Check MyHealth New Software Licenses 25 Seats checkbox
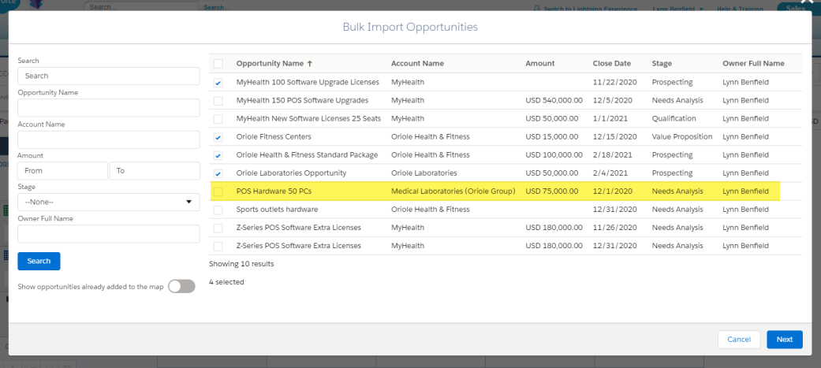 pyautogui.click(x=218, y=119)
